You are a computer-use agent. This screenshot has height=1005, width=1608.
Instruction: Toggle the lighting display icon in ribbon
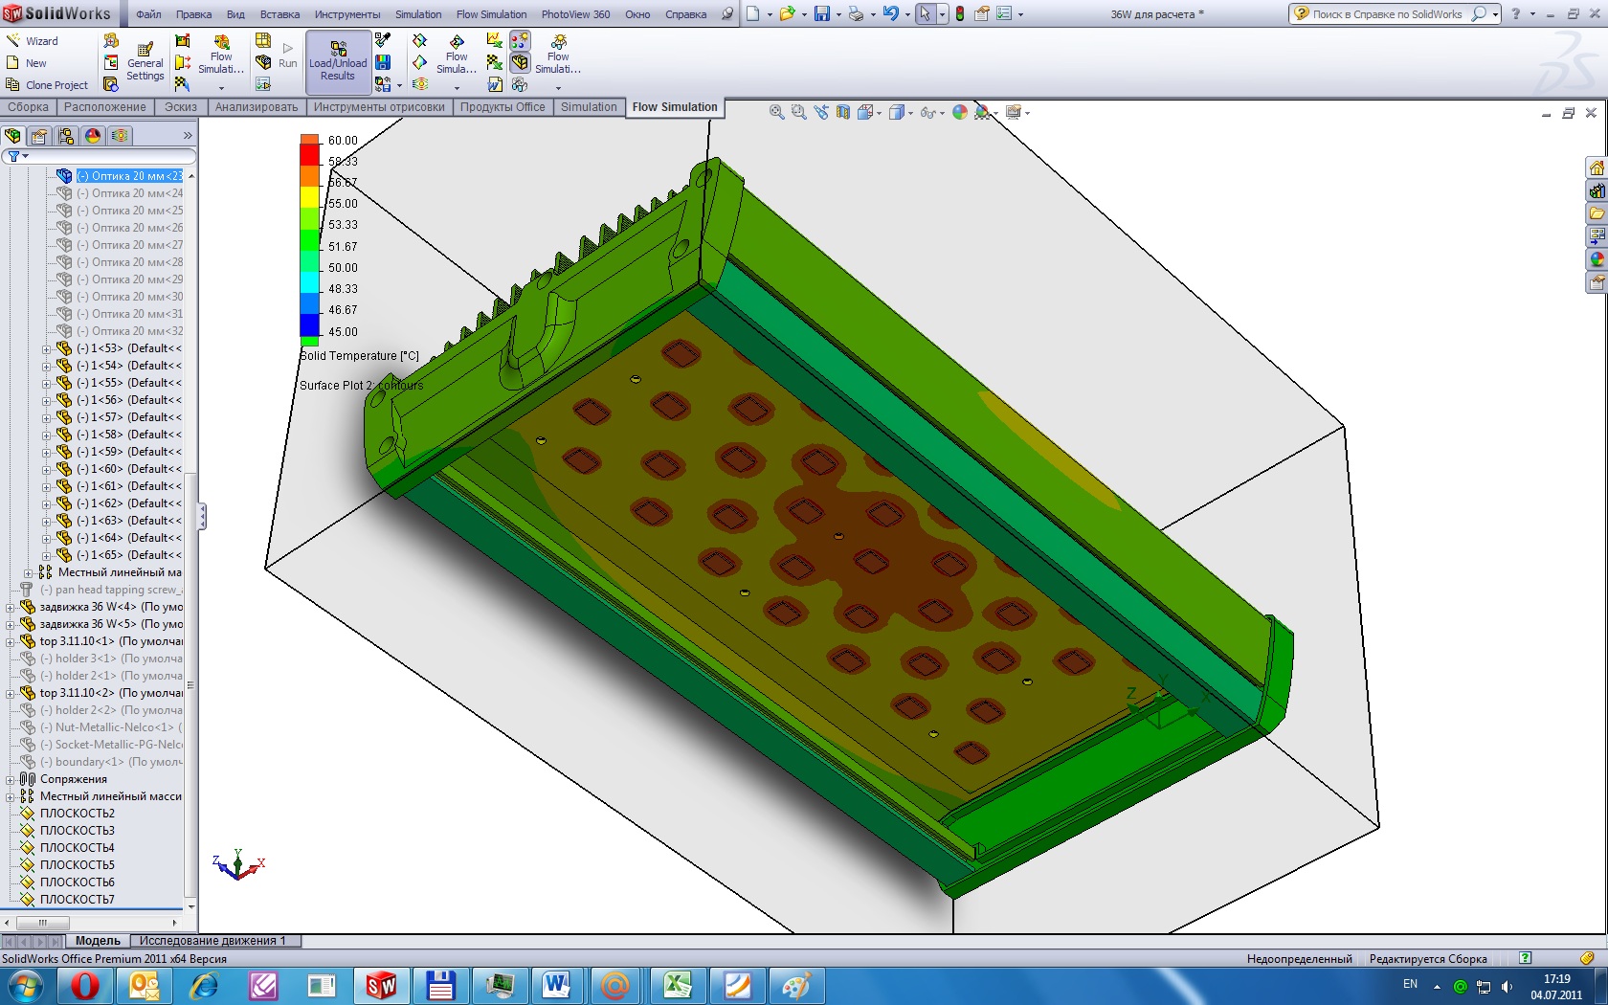(x=519, y=40)
